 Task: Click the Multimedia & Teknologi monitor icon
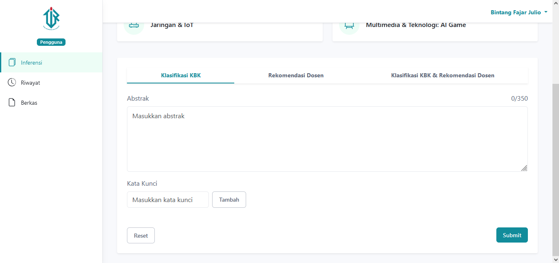(349, 26)
